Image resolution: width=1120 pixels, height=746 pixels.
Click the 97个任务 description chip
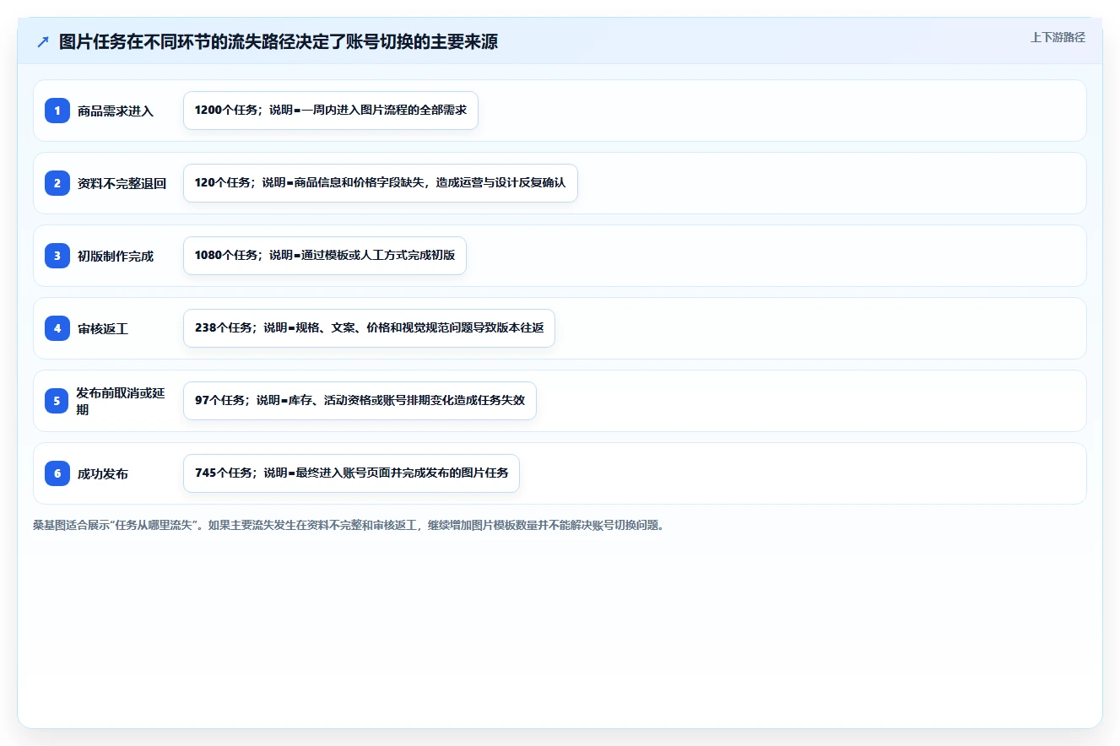click(x=360, y=401)
